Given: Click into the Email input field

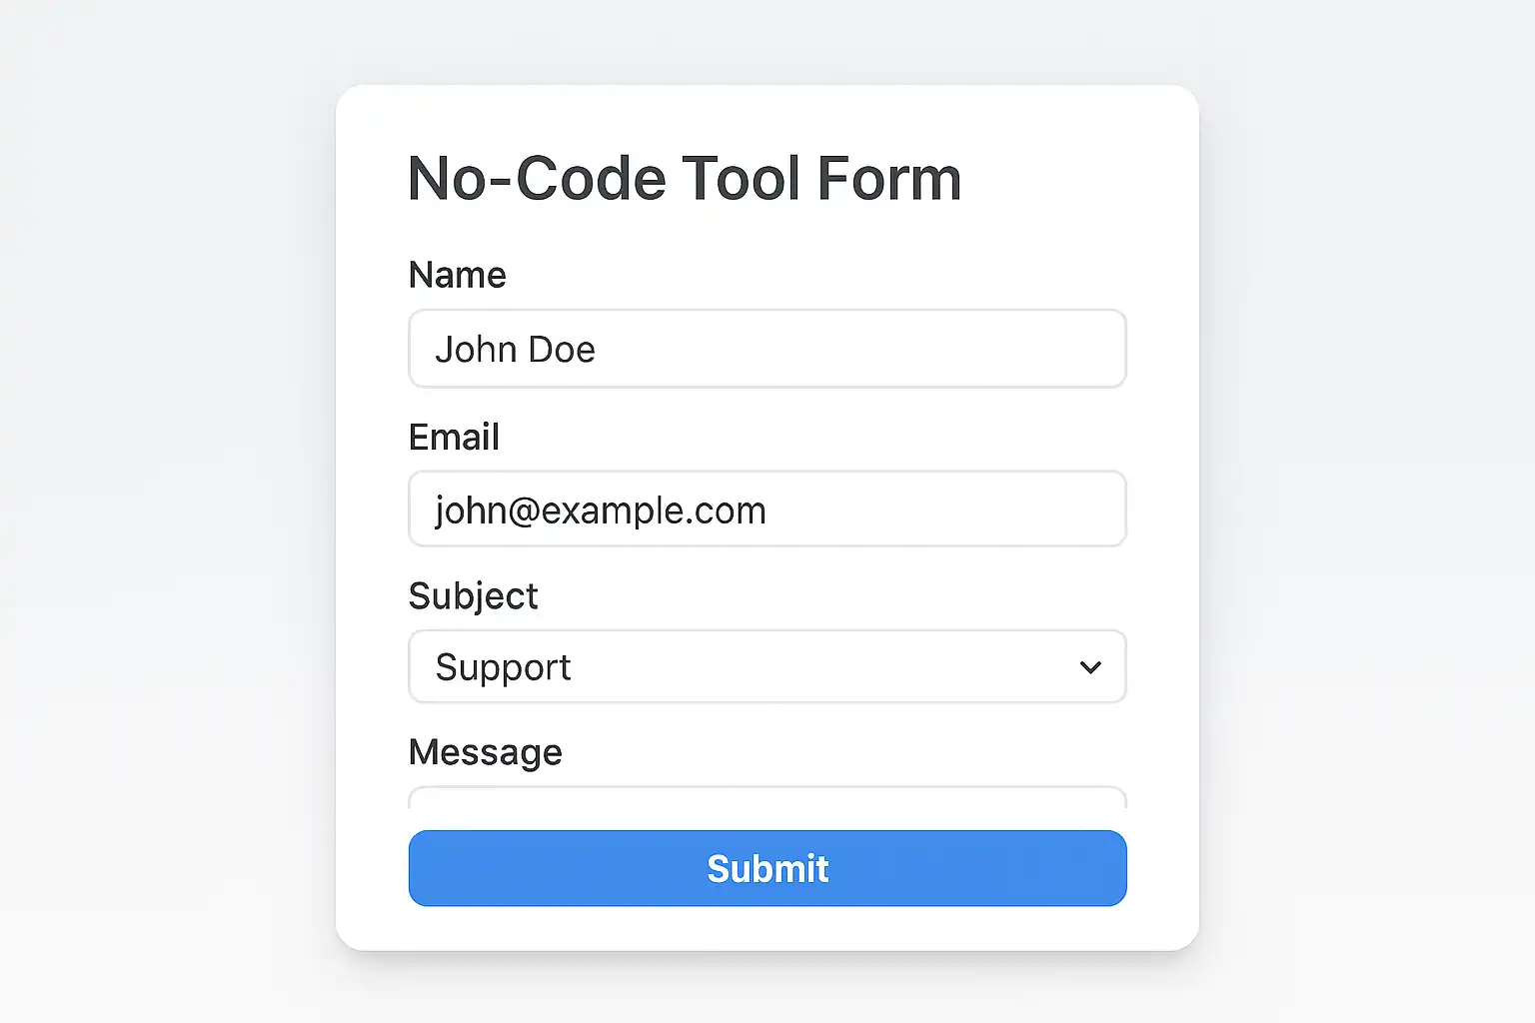Looking at the screenshot, I should [767, 510].
